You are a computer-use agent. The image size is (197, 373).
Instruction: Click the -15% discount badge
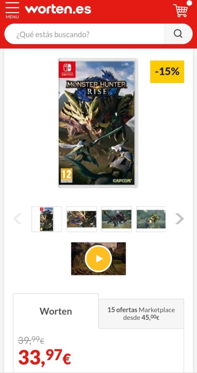167,71
